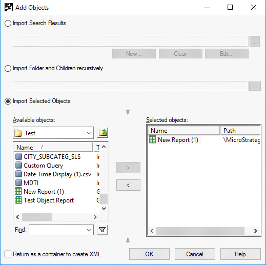The height and width of the screenshot is (265, 266).
Task: Click the remove (<) arrow button
Action: pos(128,185)
